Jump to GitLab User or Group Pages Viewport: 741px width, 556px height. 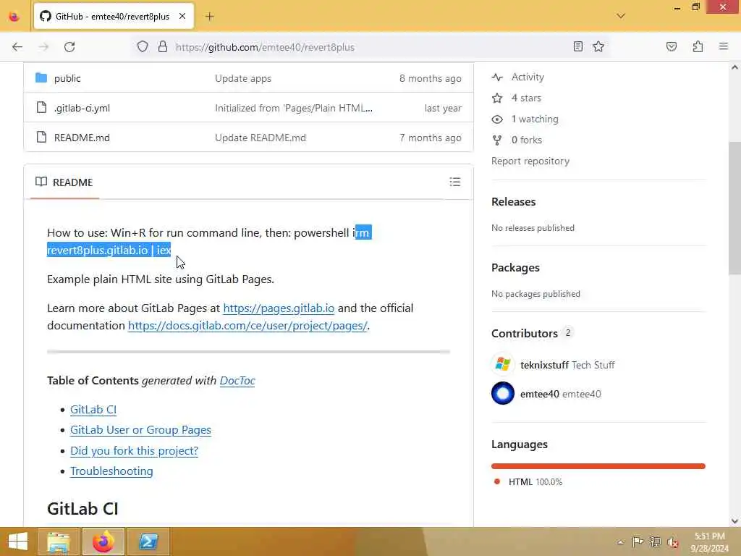[x=140, y=430]
